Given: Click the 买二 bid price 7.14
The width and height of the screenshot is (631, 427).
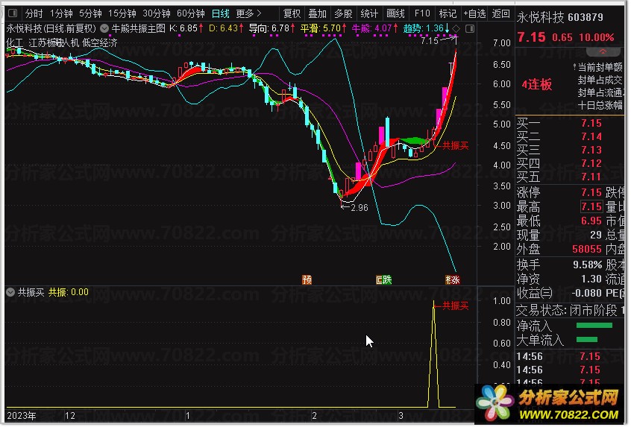Looking at the screenshot, I should tap(591, 136).
